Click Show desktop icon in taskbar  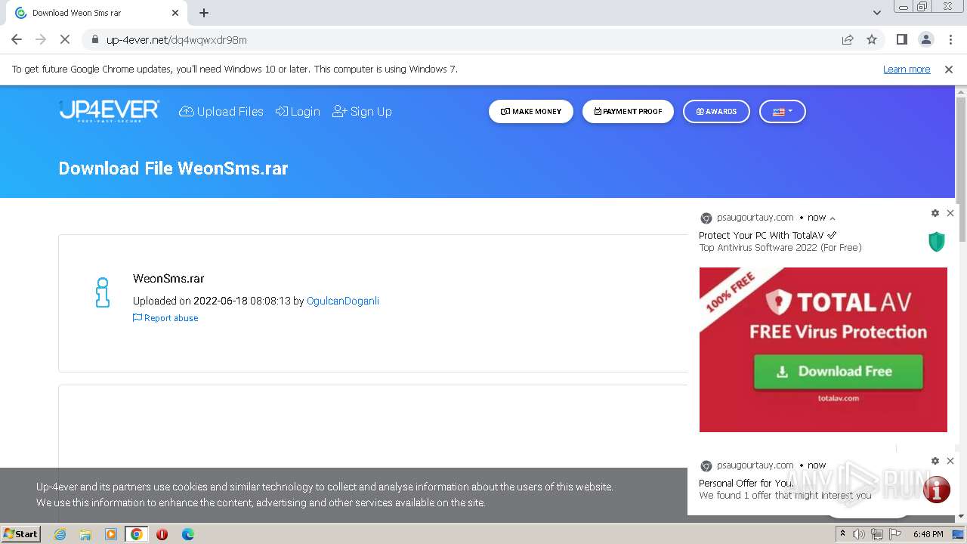959,534
